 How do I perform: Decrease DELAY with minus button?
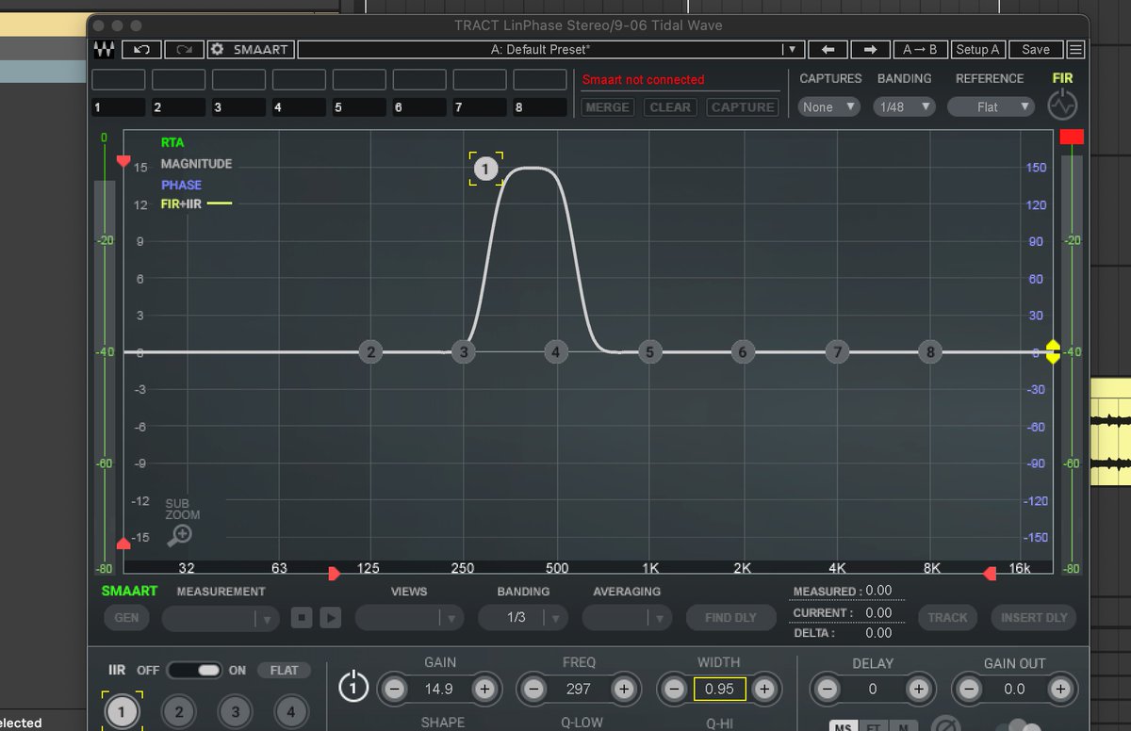828,690
